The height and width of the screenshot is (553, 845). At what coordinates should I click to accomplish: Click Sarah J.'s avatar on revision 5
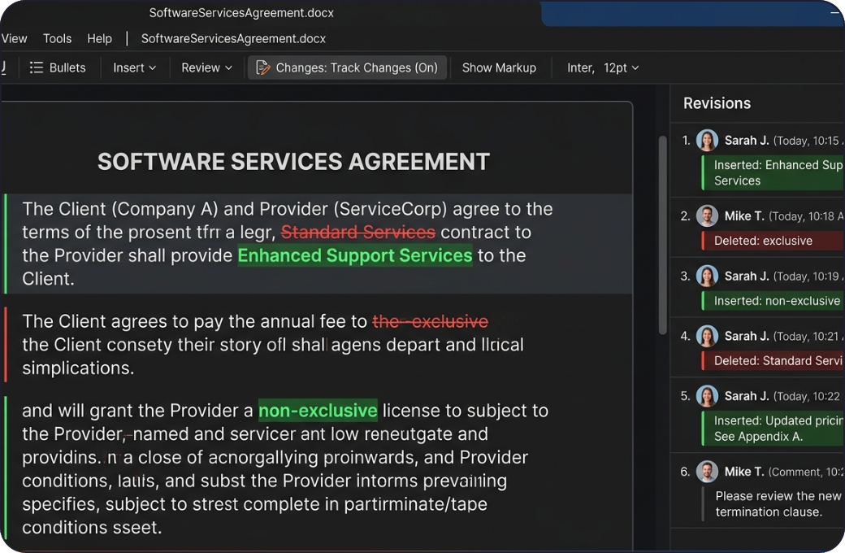[x=707, y=395]
